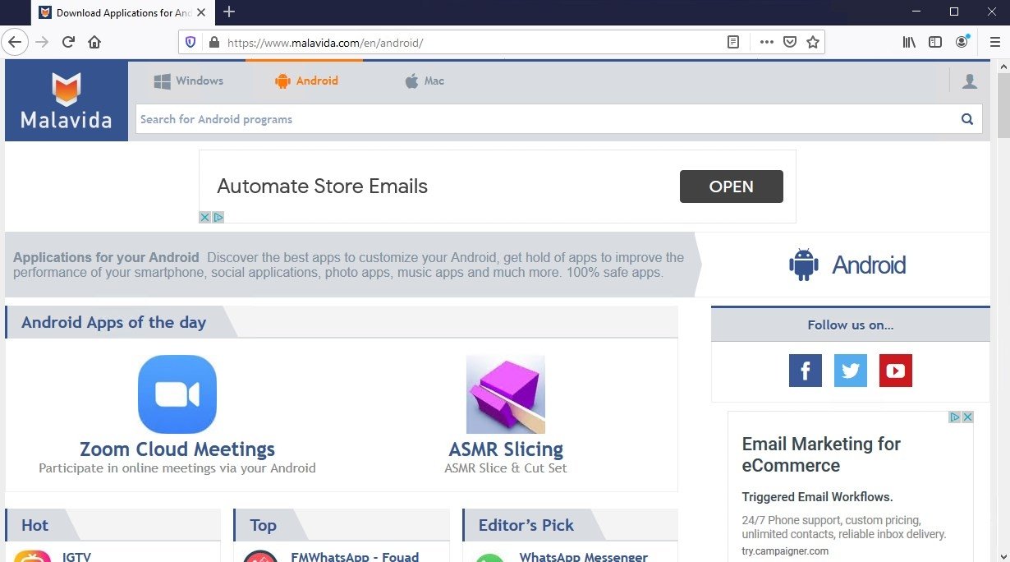1010x562 pixels.
Task: Reload the current page
Action: [x=69, y=42]
